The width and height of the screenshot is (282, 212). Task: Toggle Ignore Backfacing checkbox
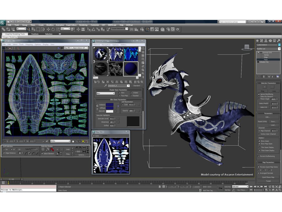tap(259, 94)
